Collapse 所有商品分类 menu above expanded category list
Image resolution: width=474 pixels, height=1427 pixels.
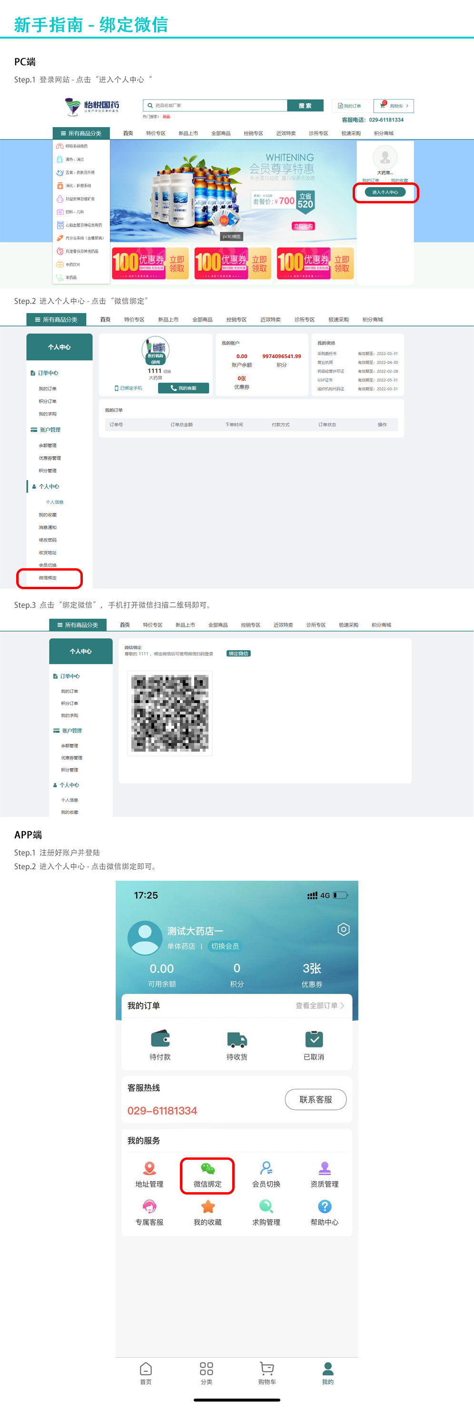click(81, 133)
